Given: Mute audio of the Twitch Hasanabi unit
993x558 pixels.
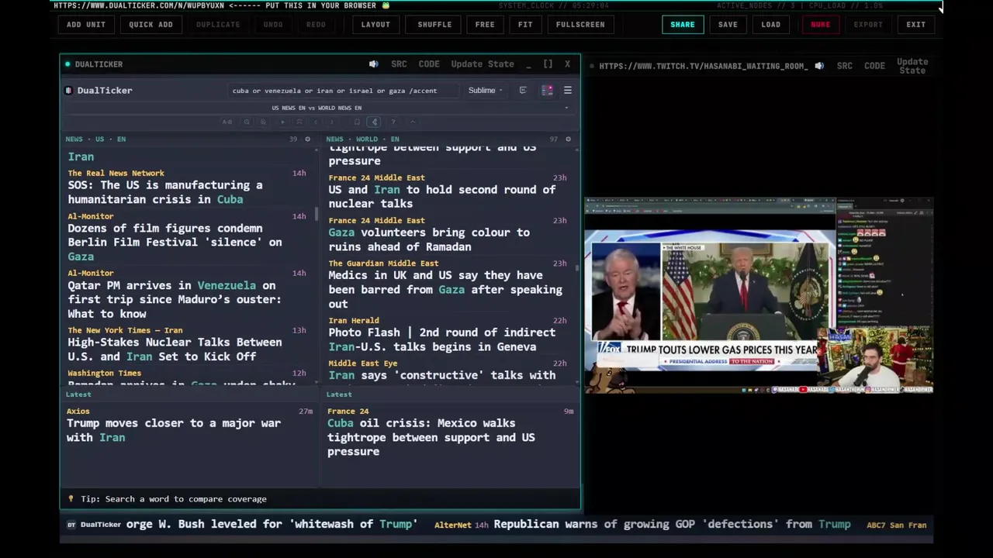Looking at the screenshot, I should click(818, 66).
